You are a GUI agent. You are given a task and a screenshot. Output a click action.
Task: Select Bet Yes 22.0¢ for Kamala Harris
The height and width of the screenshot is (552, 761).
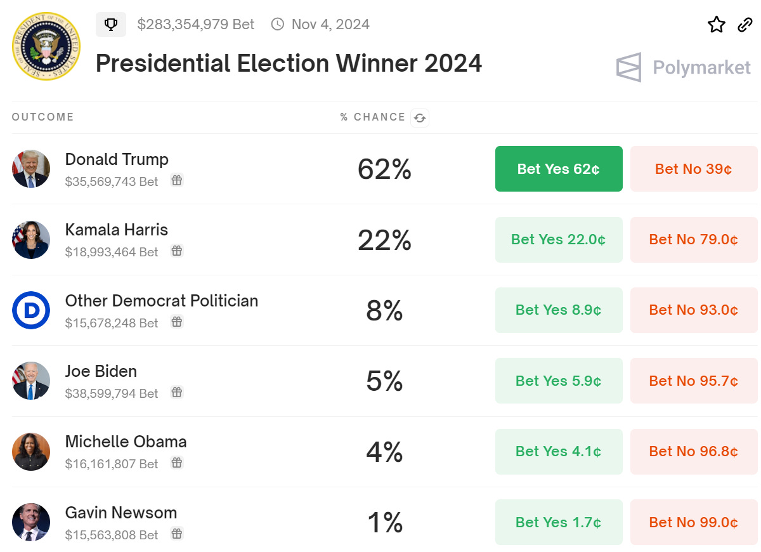tap(559, 240)
